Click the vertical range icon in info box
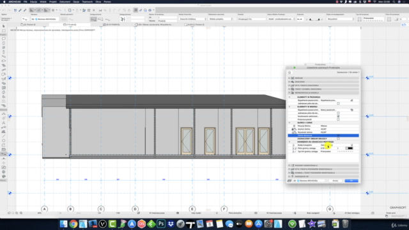The width and height of the screenshot is (409, 230). click(123, 19)
